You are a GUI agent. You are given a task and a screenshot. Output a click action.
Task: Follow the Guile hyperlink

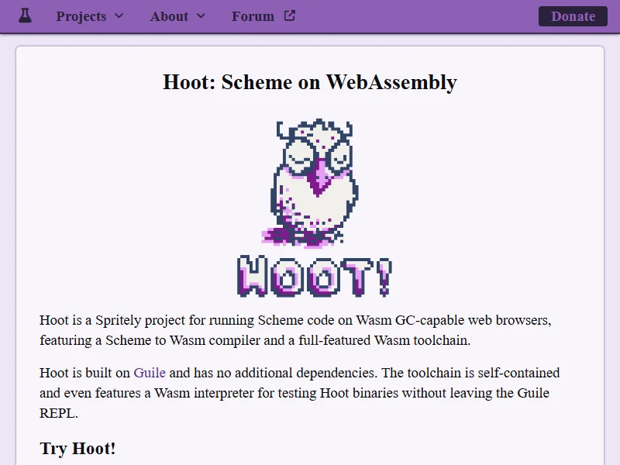150,373
